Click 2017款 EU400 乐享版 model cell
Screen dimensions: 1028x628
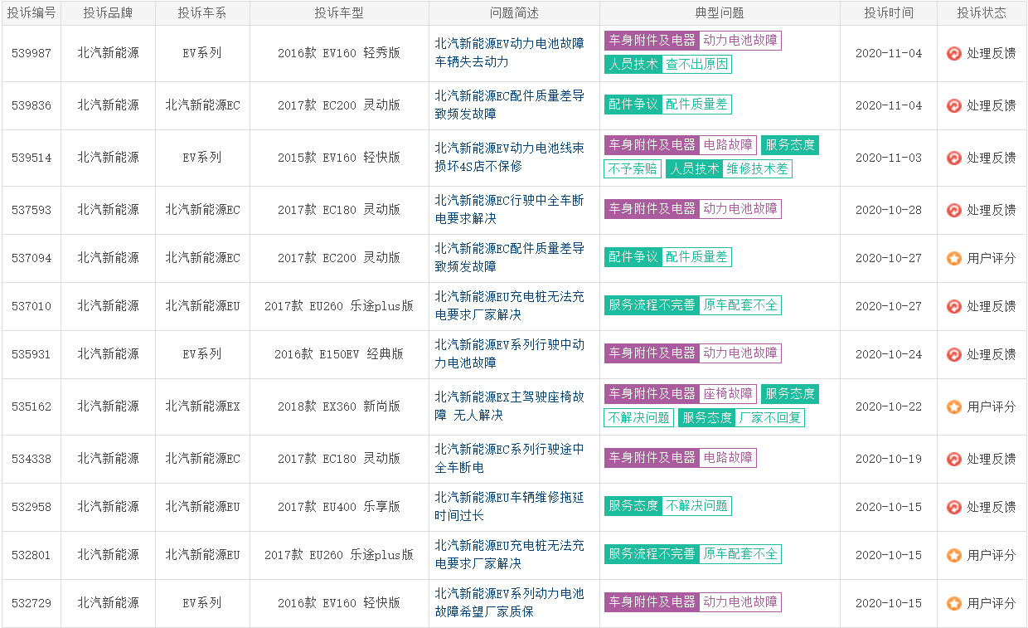pos(339,507)
